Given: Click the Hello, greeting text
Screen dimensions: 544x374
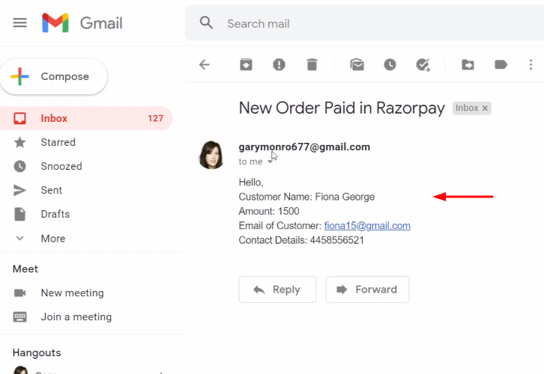Looking at the screenshot, I should pos(251,183).
